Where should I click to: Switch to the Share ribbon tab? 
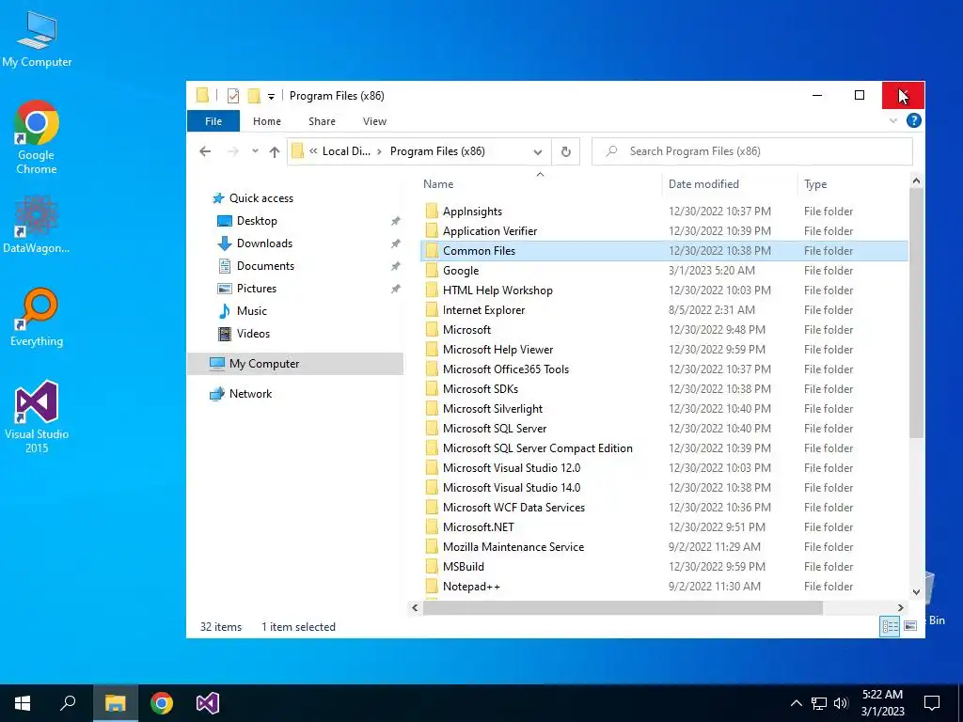(322, 121)
